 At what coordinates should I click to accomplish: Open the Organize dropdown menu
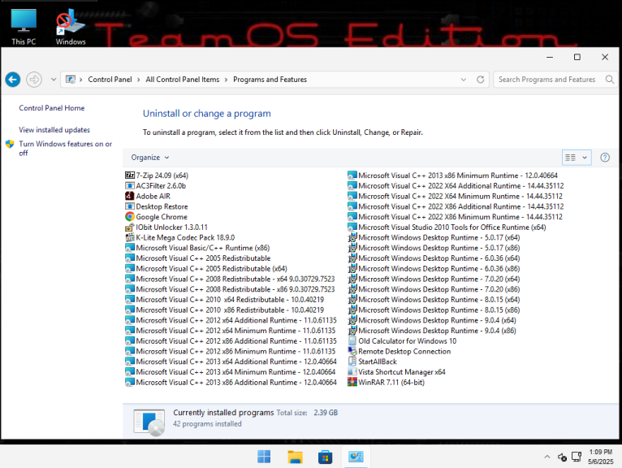click(x=150, y=158)
